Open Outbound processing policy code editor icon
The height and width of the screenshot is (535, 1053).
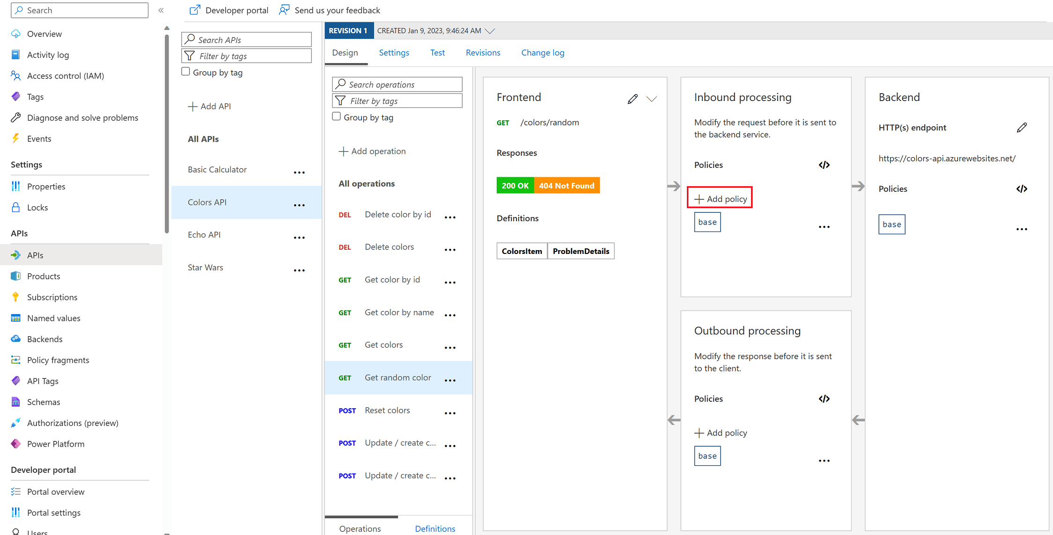pyautogui.click(x=824, y=399)
